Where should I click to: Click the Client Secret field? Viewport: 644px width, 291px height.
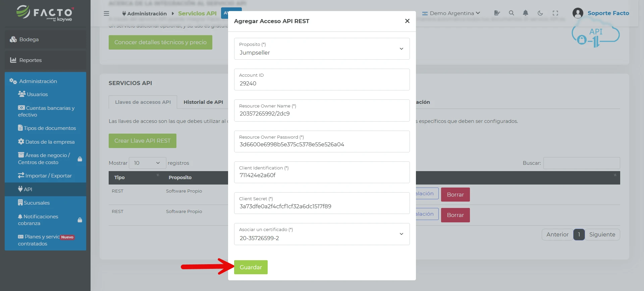pos(322,203)
